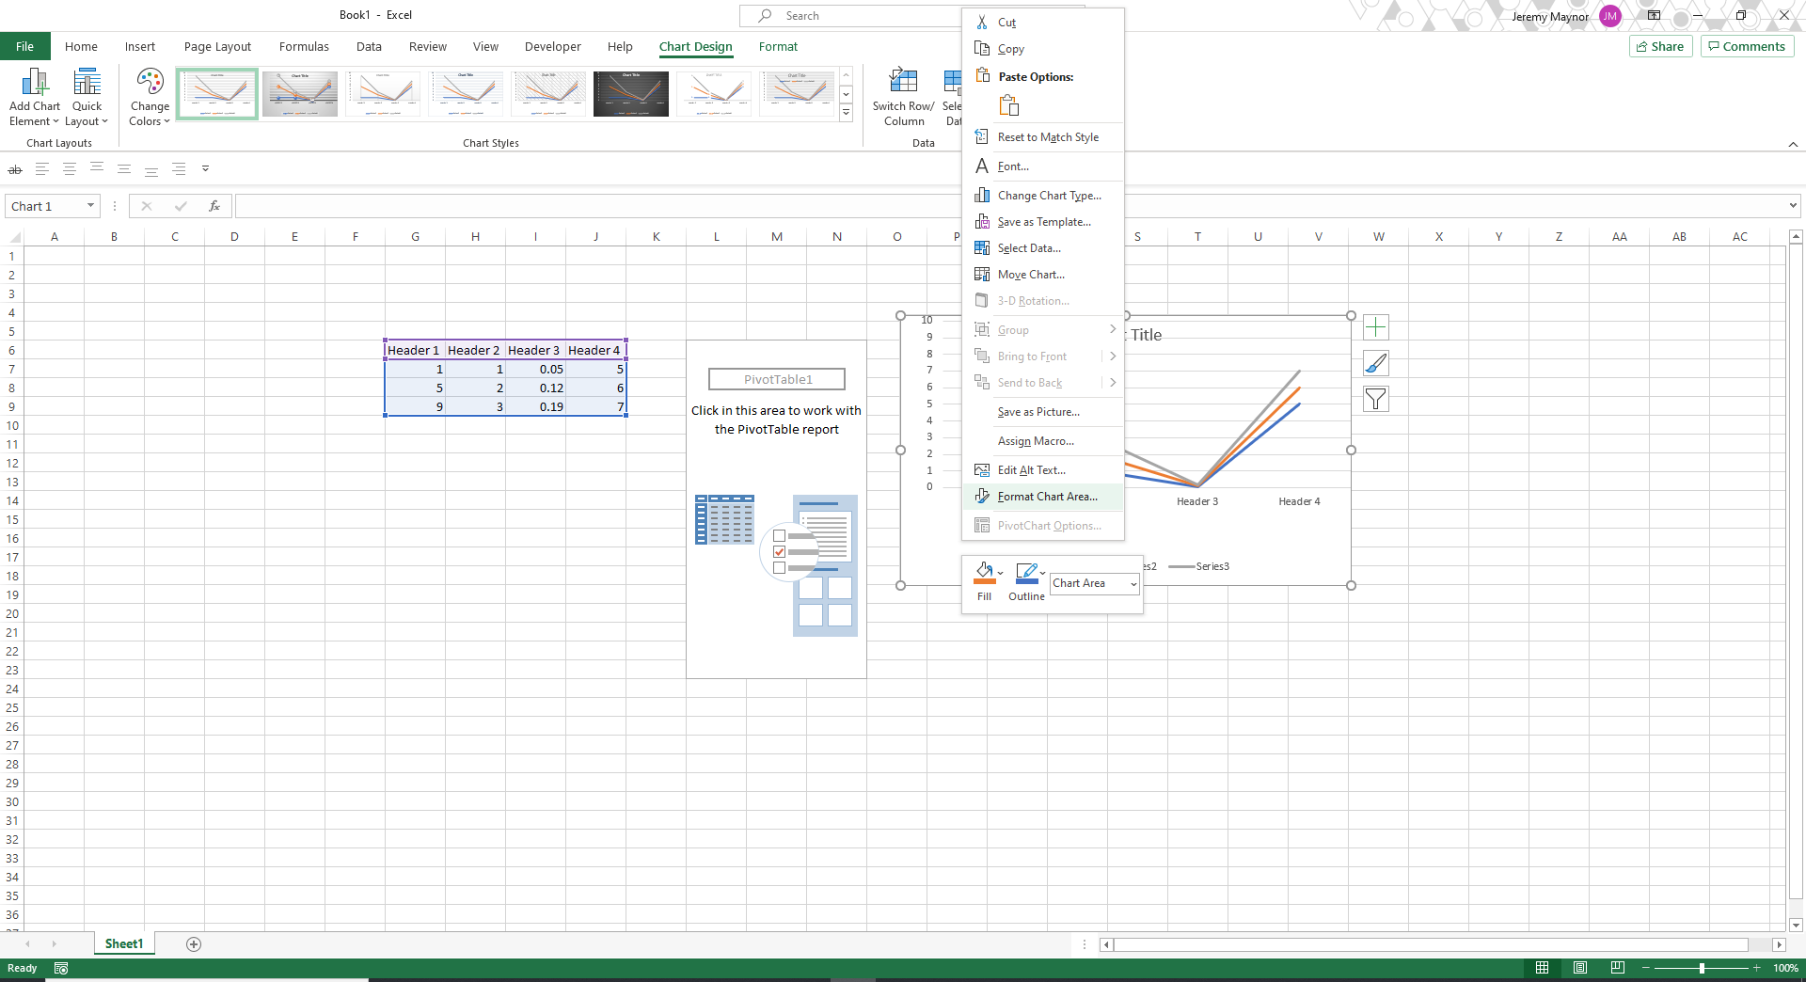Click the Outline pen icon

click(1026, 573)
